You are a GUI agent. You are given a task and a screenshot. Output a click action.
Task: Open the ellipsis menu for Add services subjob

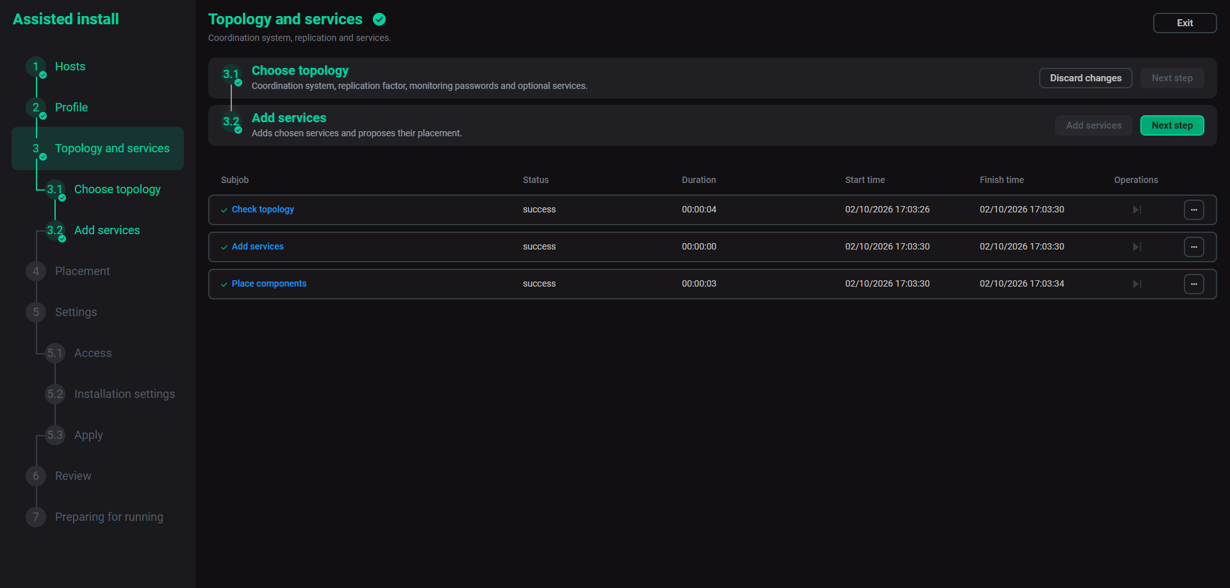click(1194, 247)
